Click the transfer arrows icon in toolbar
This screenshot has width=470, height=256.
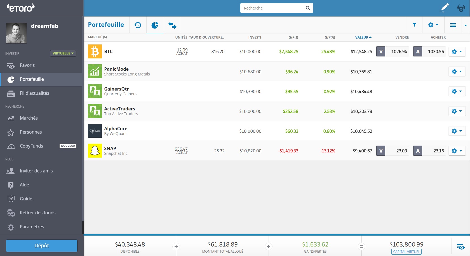pyautogui.click(x=172, y=25)
